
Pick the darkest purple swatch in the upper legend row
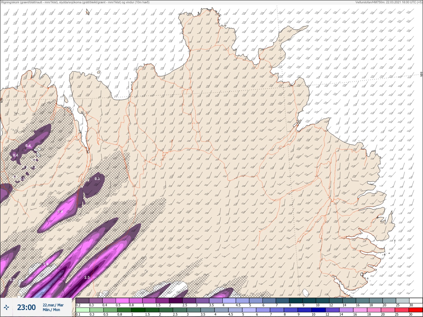[176, 300]
